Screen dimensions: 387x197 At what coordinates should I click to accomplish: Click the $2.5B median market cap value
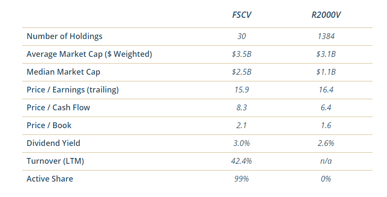point(242,72)
